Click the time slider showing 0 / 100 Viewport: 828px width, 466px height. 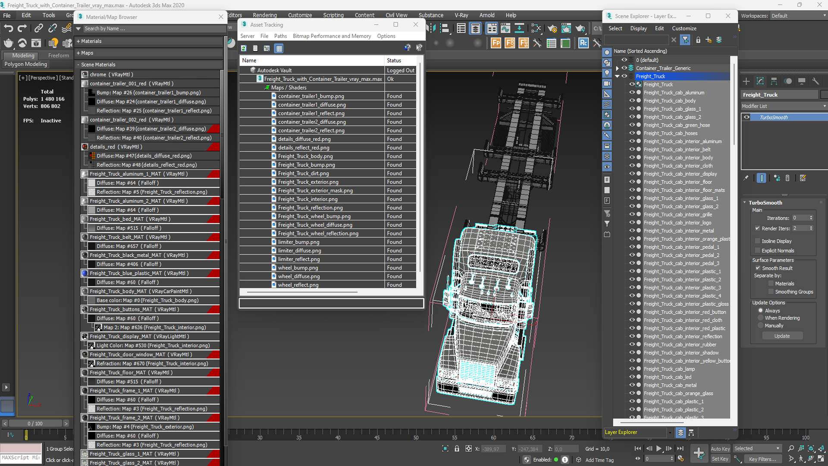point(35,423)
